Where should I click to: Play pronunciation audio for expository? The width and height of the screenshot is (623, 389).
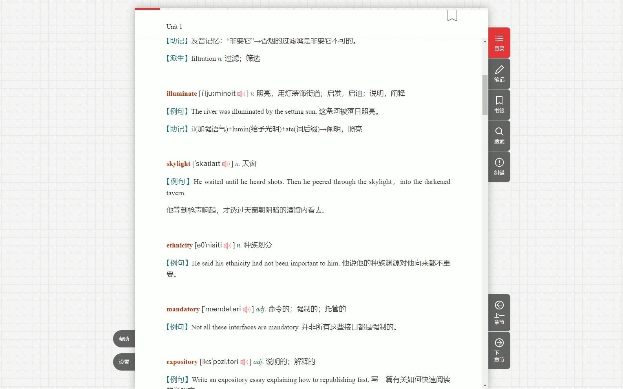point(244,362)
